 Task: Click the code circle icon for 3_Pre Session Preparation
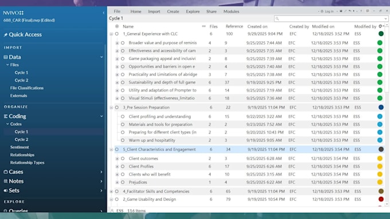point(116,107)
